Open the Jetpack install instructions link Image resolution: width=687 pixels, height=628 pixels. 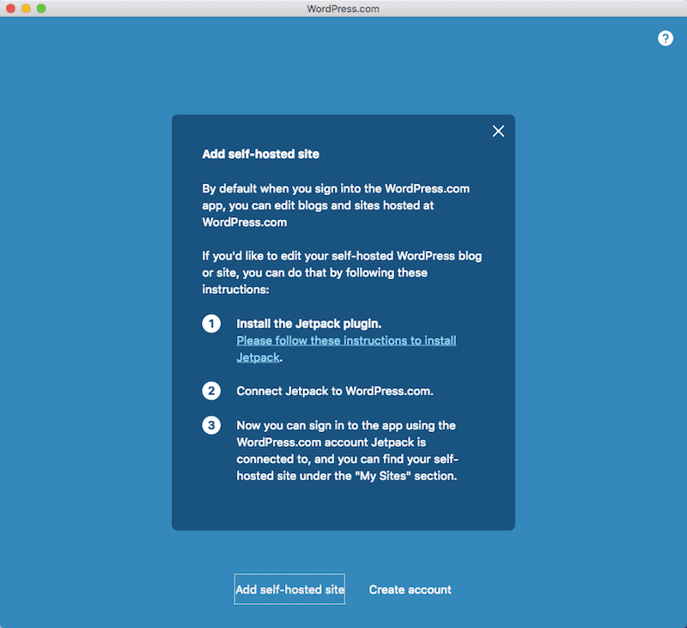[x=346, y=349]
